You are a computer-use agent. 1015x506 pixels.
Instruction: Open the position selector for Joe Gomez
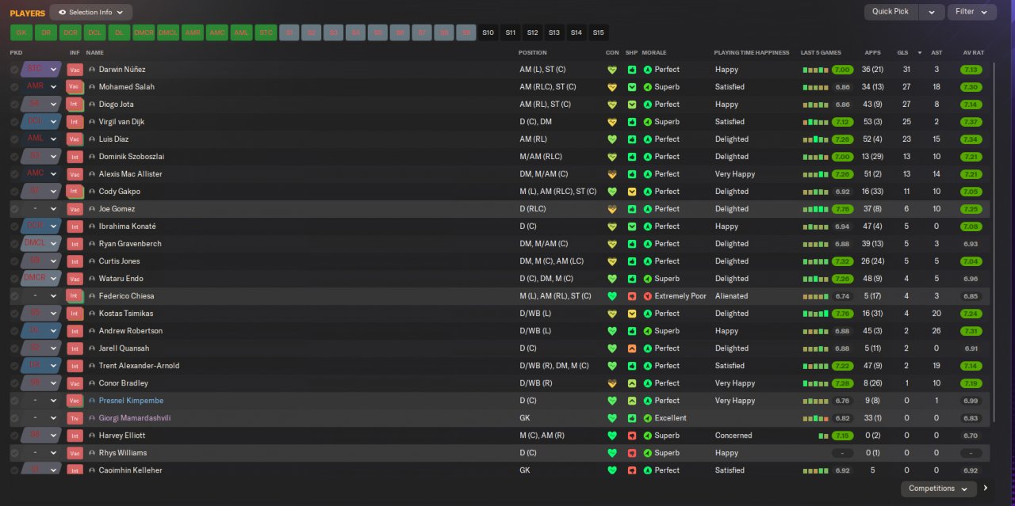point(41,209)
